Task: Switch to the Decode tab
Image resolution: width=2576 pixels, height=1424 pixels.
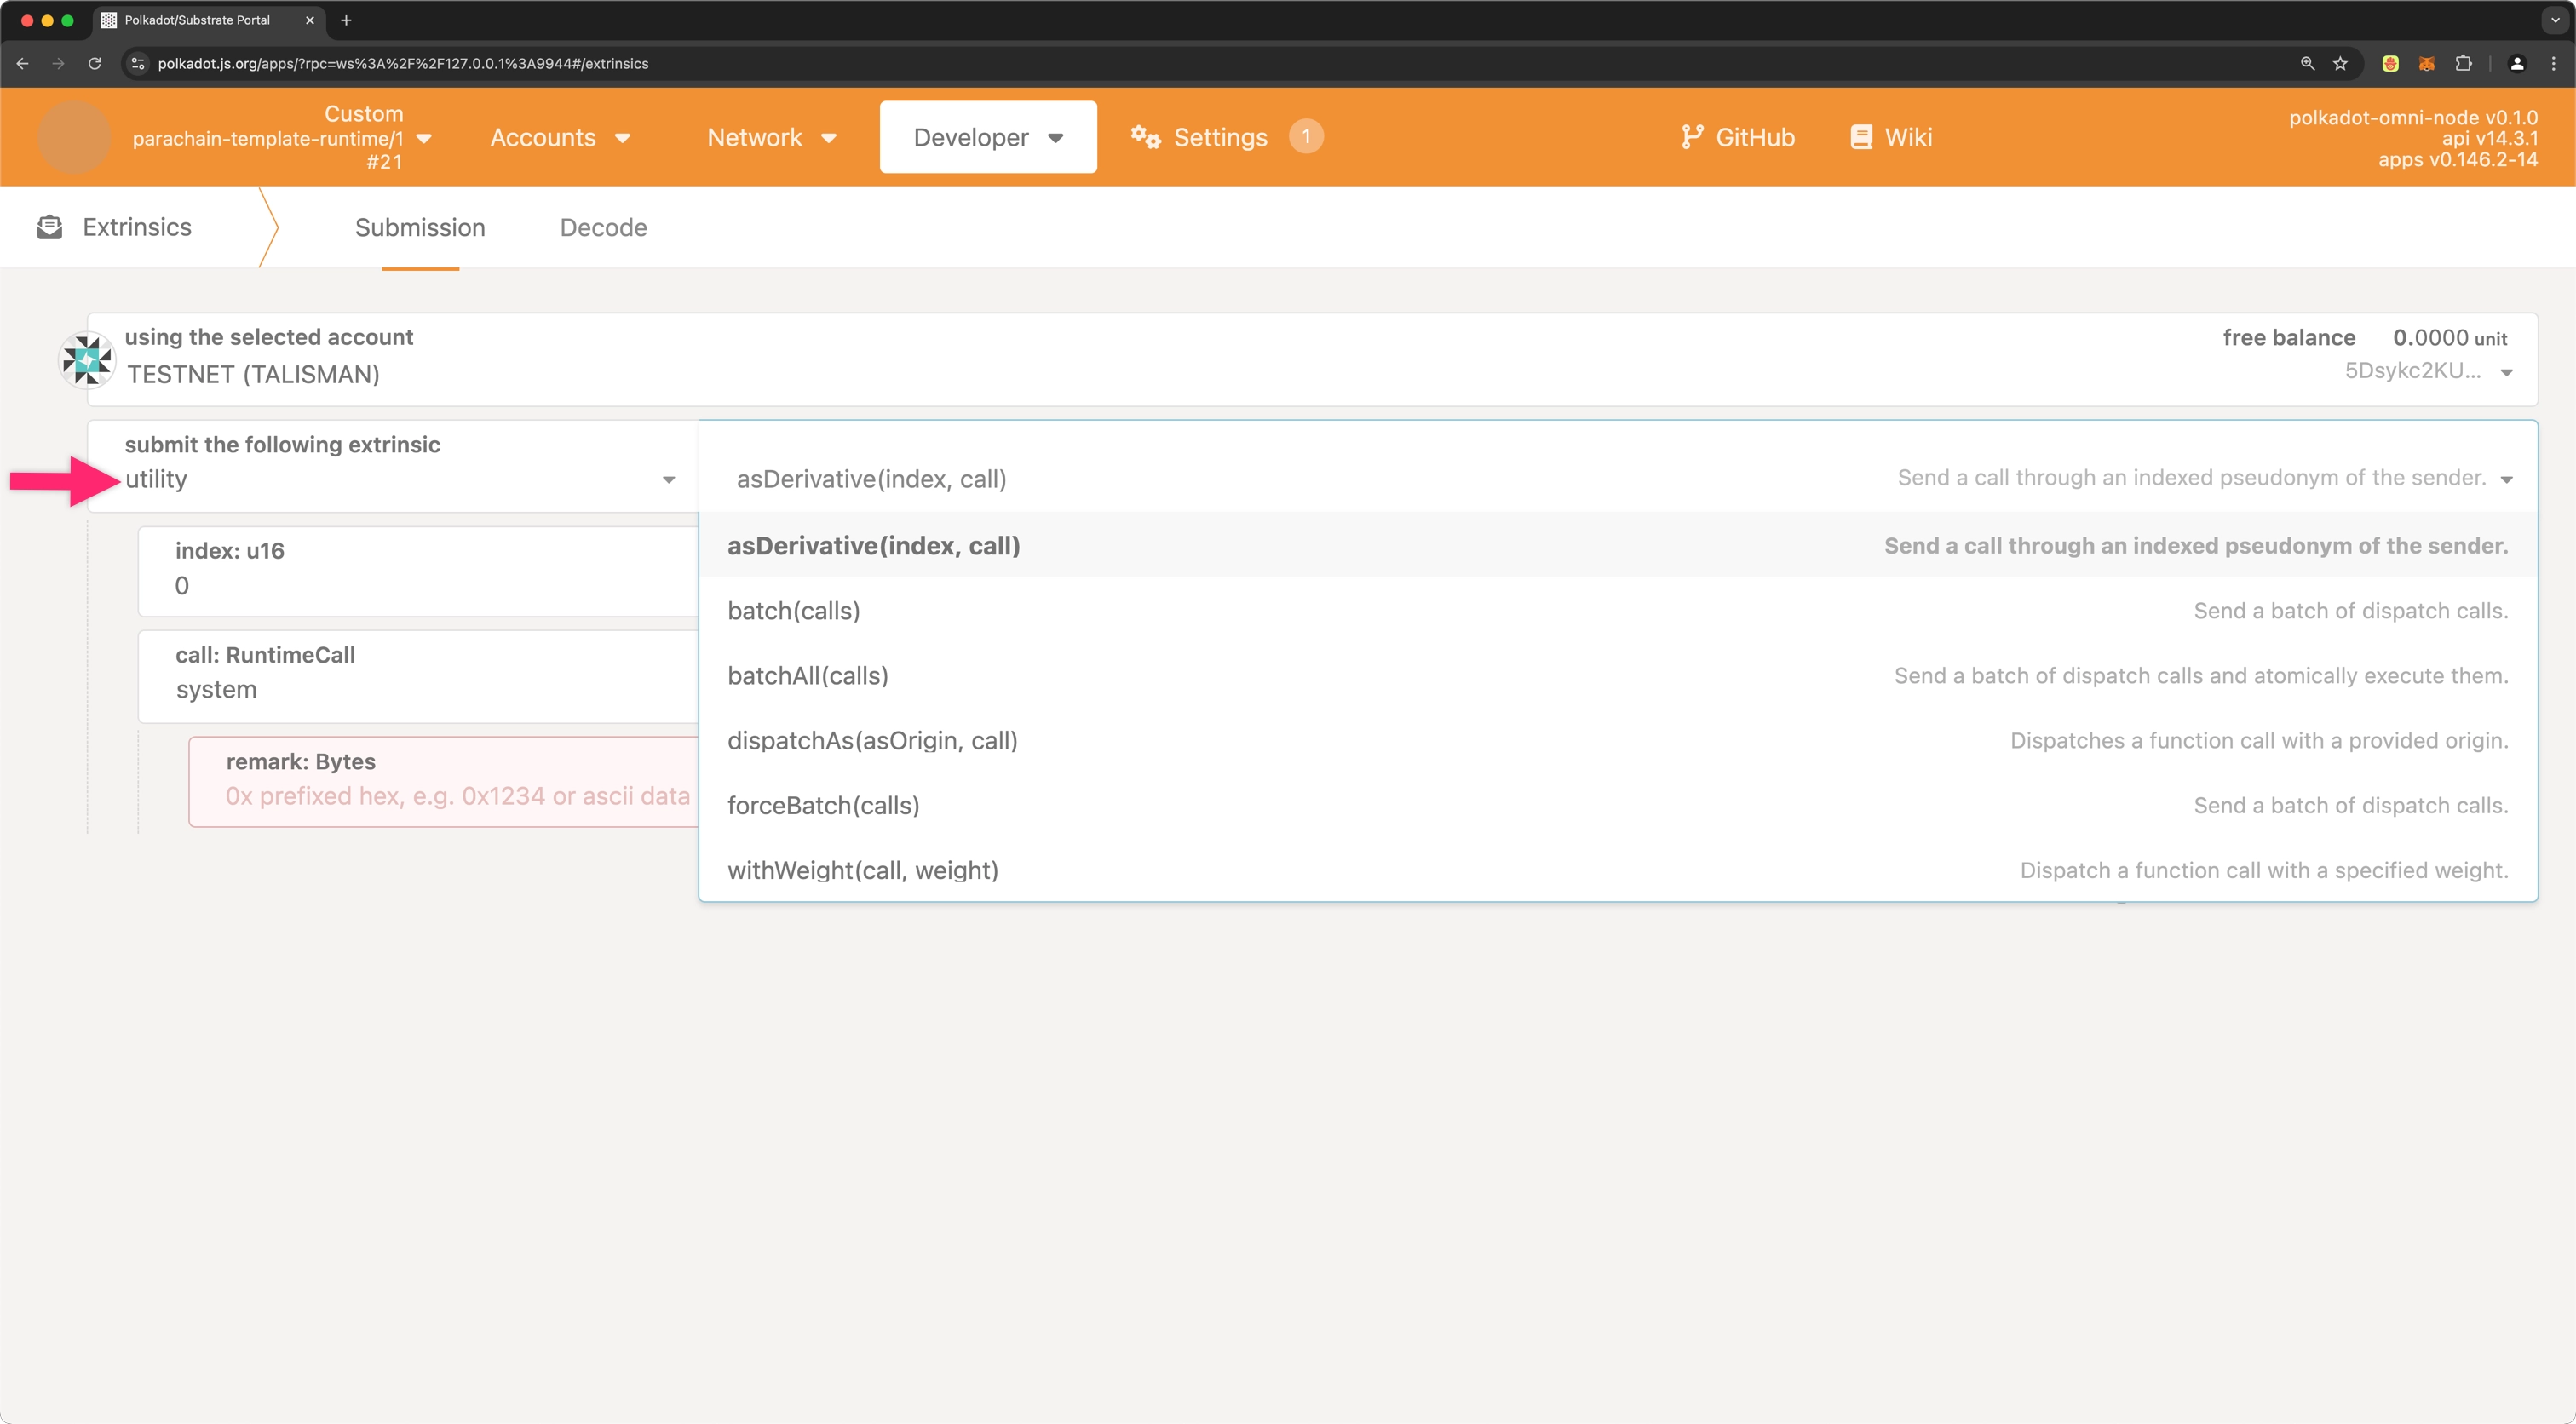Action: click(x=603, y=227)
